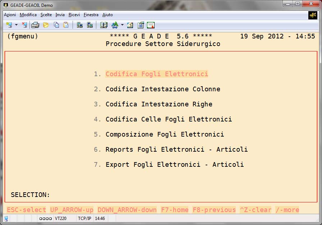Open the Azioni menu
This screenshot has width=322, height=225.
point(10,15)
